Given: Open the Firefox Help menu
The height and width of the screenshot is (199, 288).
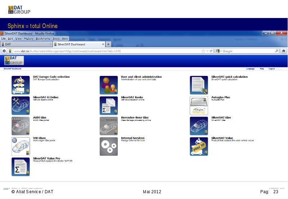Looking at the screenshot, I should pos(65,39).
